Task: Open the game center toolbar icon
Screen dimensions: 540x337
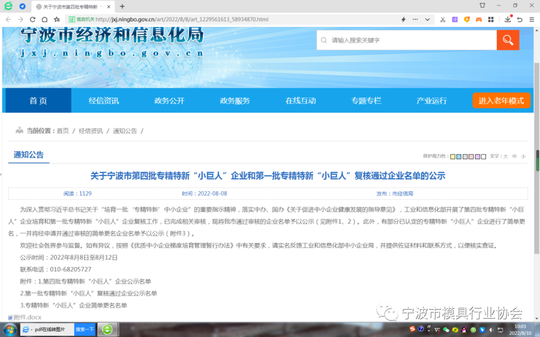Action: click(479, 19)
